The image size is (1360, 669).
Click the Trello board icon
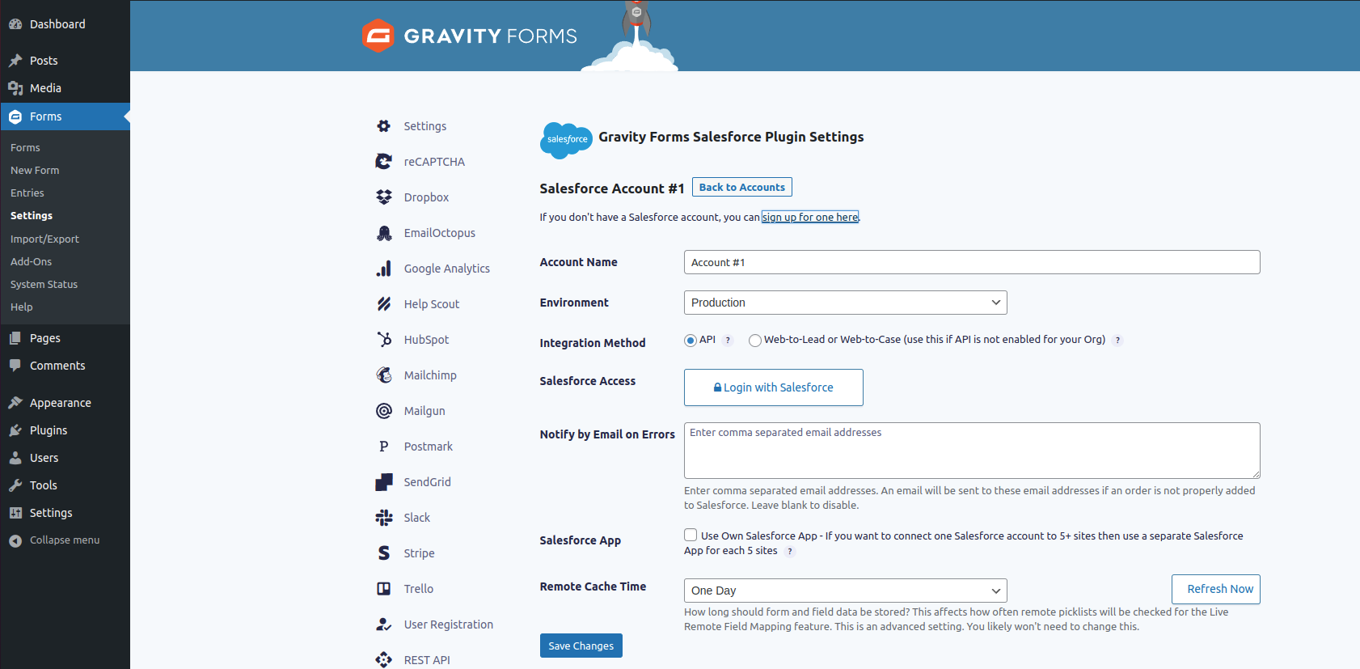384,589
